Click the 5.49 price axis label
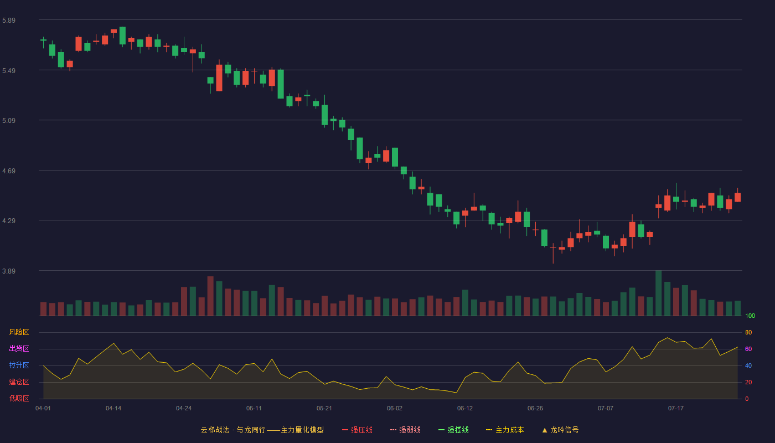 (9, 71)
